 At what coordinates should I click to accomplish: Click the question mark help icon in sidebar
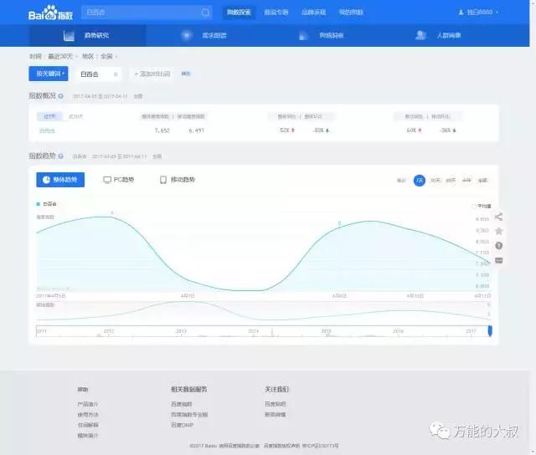coord(499,246)
